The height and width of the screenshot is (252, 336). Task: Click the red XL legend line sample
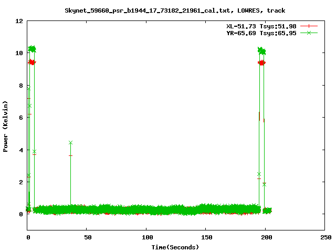coord(309,26)
